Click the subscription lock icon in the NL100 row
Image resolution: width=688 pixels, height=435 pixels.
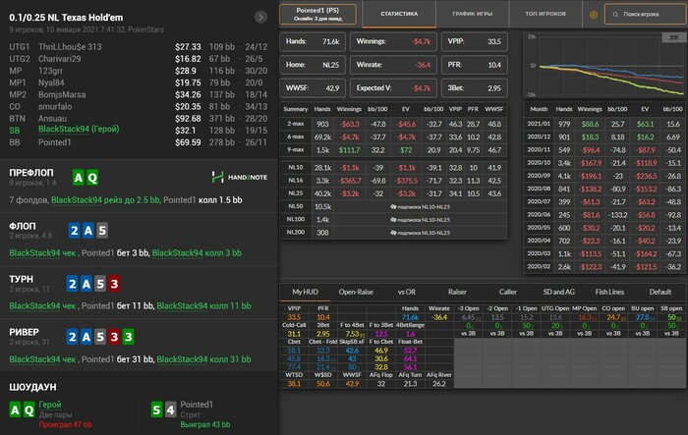tap(393, 220)
